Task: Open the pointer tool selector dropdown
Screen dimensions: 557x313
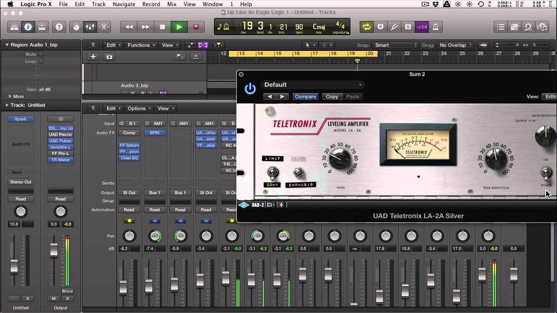Action: pos(310,45)
